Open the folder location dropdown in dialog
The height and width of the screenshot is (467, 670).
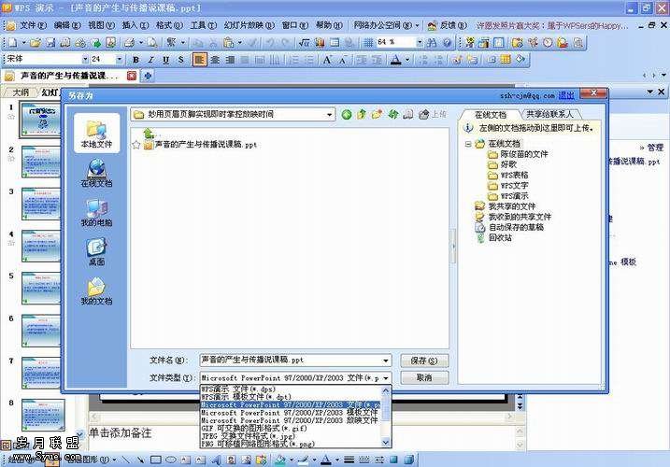tap(329, 115)
